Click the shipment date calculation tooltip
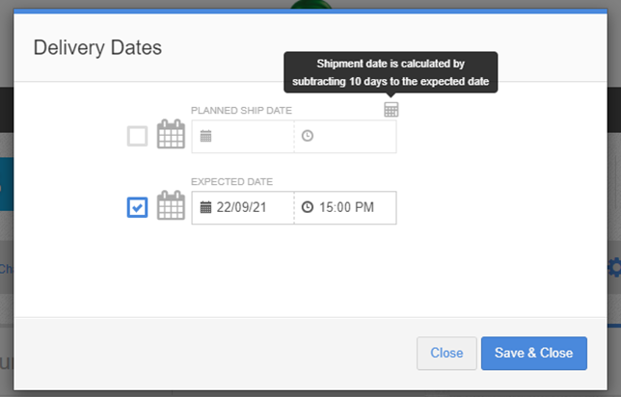621x397 pixels. click(x=391, y=72)
